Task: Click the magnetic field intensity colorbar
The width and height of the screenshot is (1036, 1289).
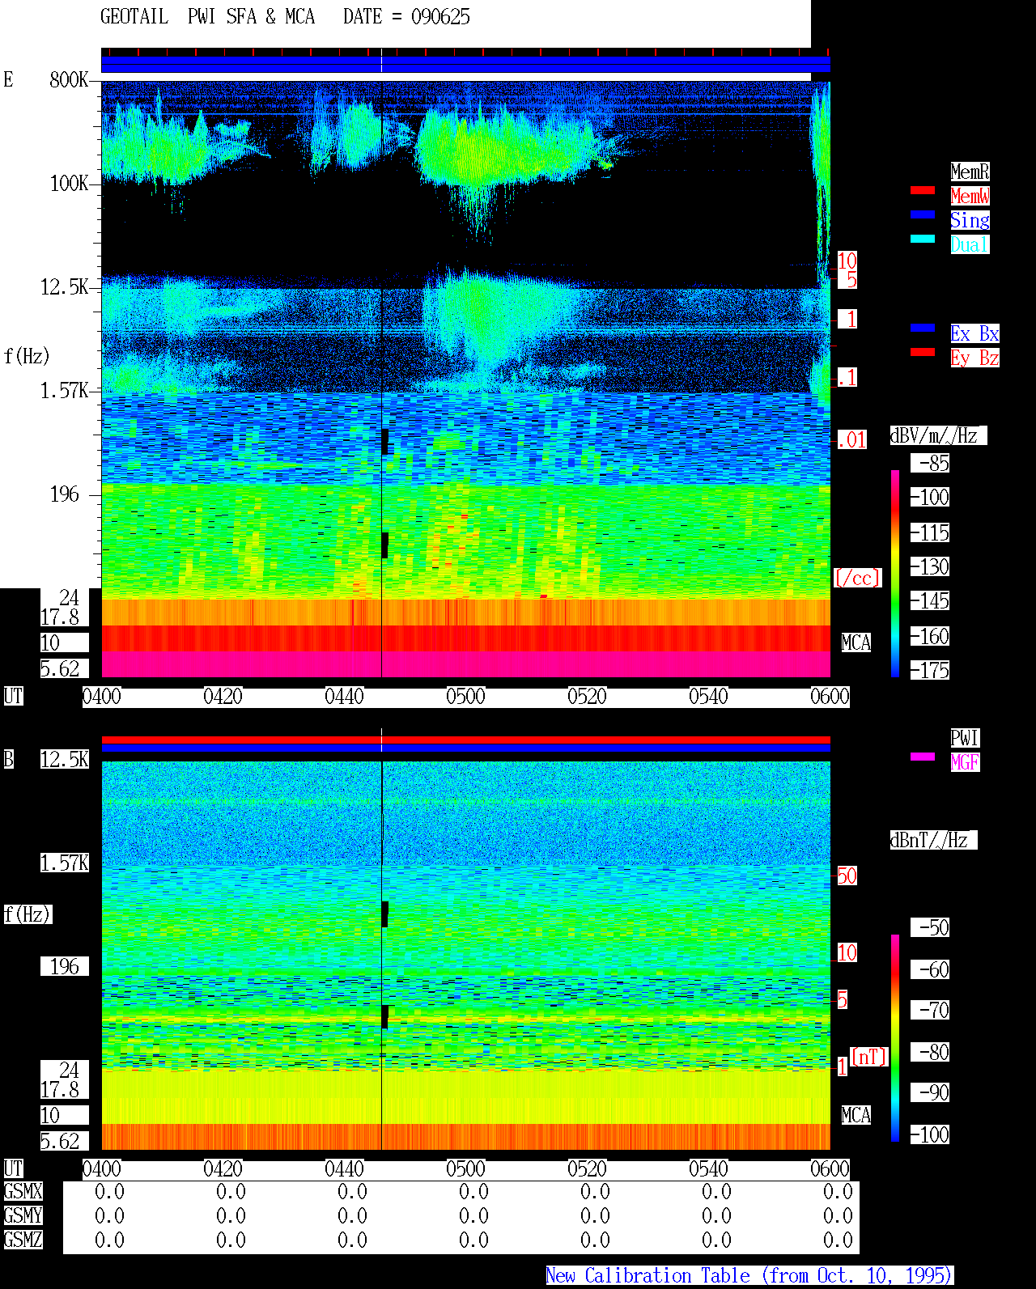Action: pyautogui.click(x=895, y=1038)
